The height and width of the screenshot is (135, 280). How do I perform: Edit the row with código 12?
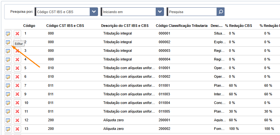[8, 120]
